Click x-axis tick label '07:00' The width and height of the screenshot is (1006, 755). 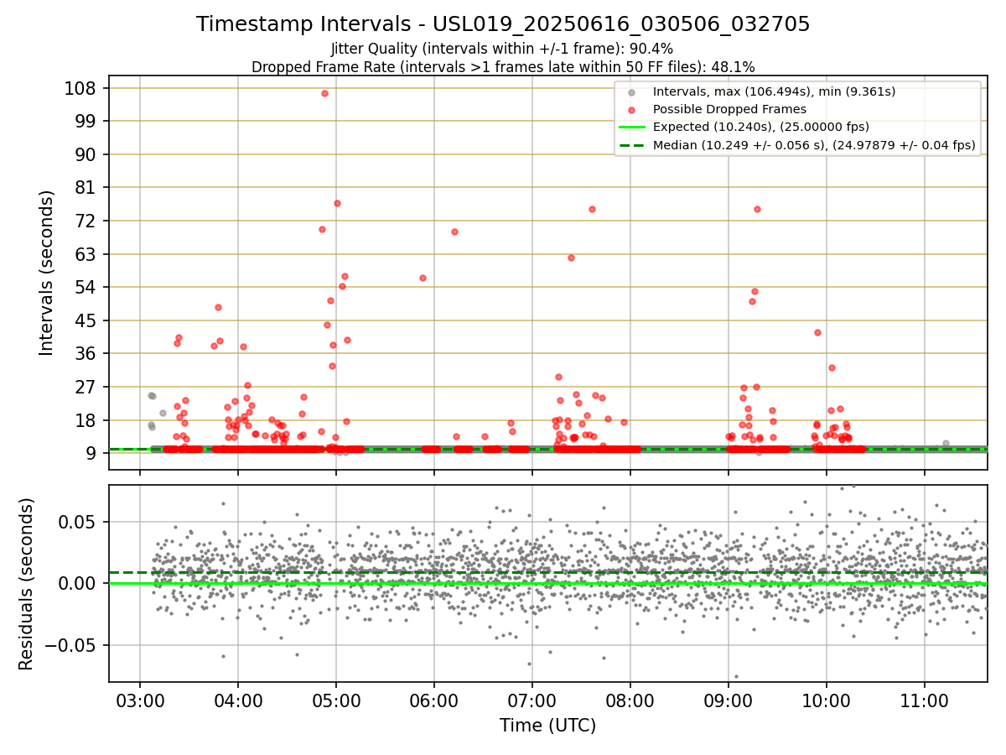(532, 700)
